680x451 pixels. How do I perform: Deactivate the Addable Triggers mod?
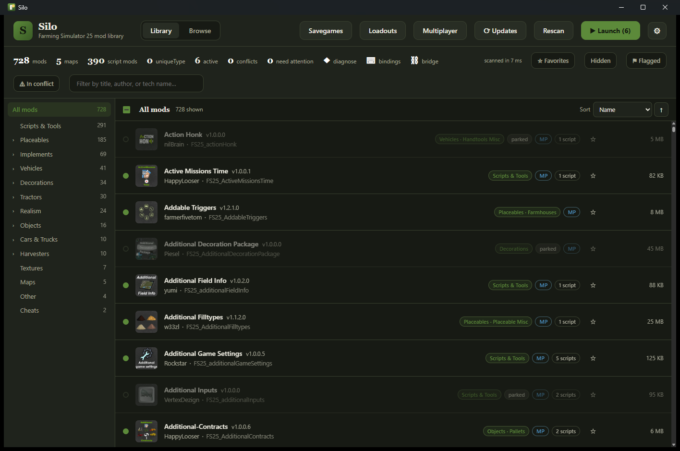126,212
